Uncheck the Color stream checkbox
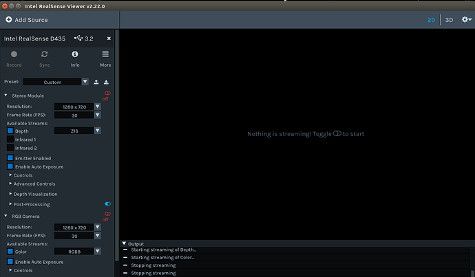 coord(10,252)
